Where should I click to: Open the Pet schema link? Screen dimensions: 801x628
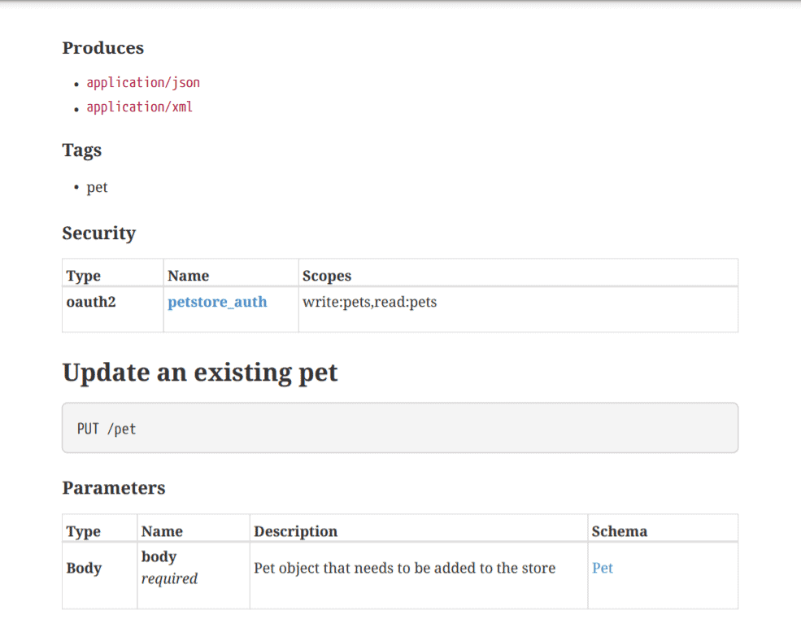[x=602, y=568]
